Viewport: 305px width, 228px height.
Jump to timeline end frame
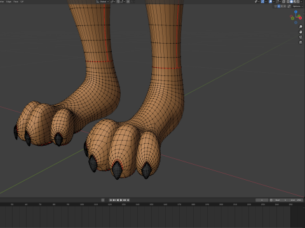[128, 200]
